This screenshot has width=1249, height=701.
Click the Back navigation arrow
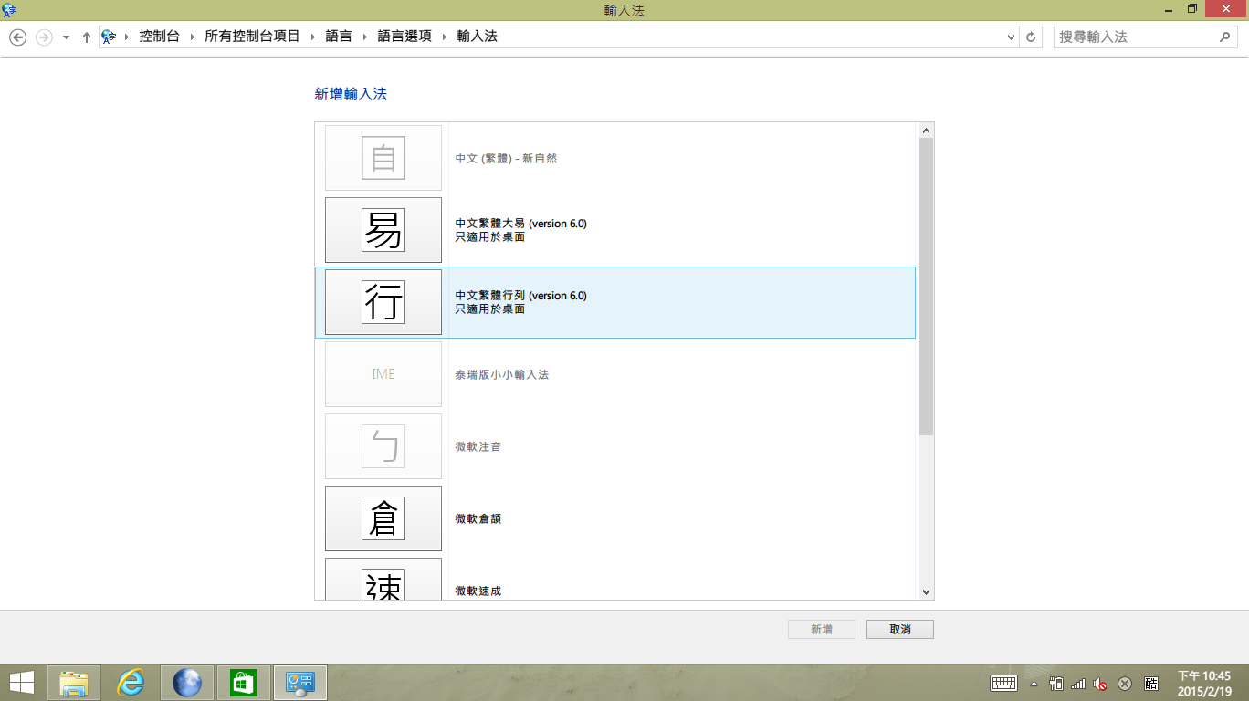pyautogui.click(x=17, y=37)
